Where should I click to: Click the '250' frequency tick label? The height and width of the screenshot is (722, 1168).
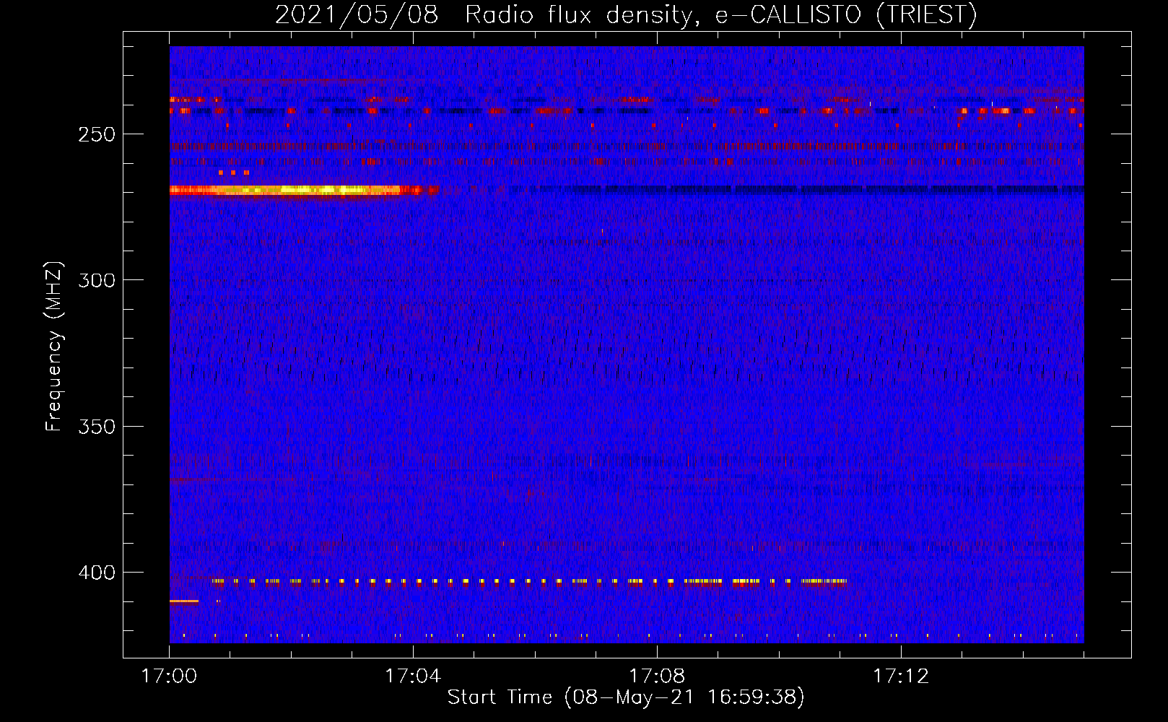[x=97, y=134]
